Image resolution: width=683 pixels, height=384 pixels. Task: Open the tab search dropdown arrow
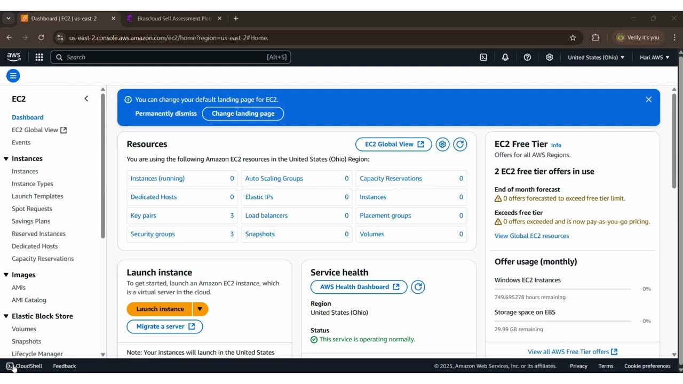(8, 18)
